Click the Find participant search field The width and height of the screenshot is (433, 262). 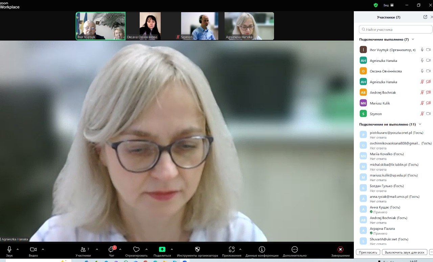pyautogui.click(x=395, y=29)
